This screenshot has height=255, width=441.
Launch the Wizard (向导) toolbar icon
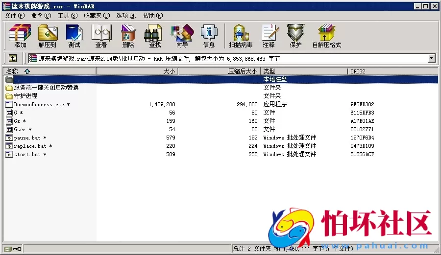pyautogui.click(x=182, y=36)
